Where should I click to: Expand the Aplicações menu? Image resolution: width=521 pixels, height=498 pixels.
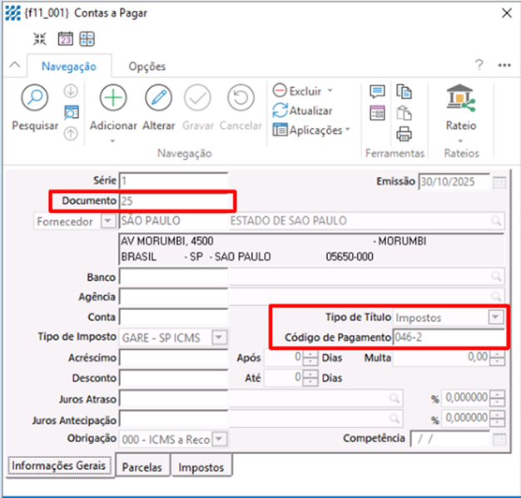tap(347, 130)
